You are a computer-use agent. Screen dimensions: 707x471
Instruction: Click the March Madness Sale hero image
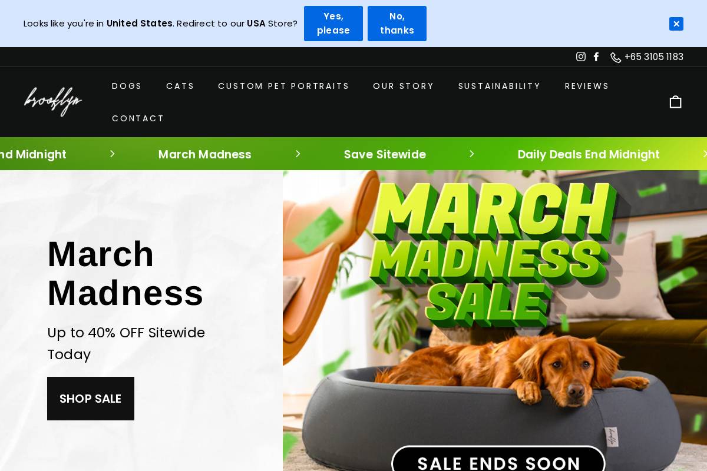[495, 321]
